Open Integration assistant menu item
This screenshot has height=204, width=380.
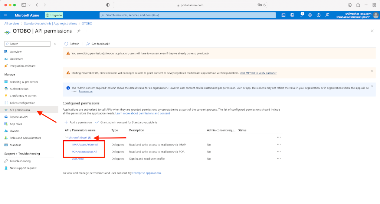click(x=22, y=66)
